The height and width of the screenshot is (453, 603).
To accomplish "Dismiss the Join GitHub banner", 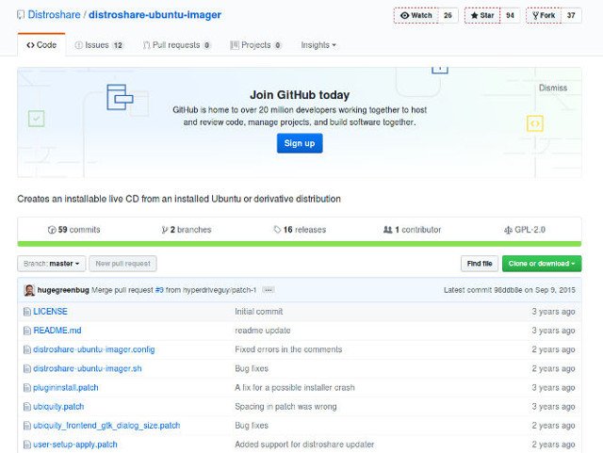I will 553,89.
